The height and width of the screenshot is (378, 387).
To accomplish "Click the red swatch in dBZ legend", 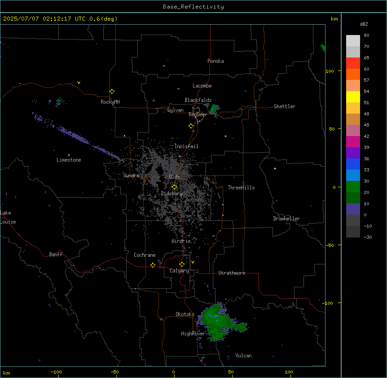I will pos(353,63).
